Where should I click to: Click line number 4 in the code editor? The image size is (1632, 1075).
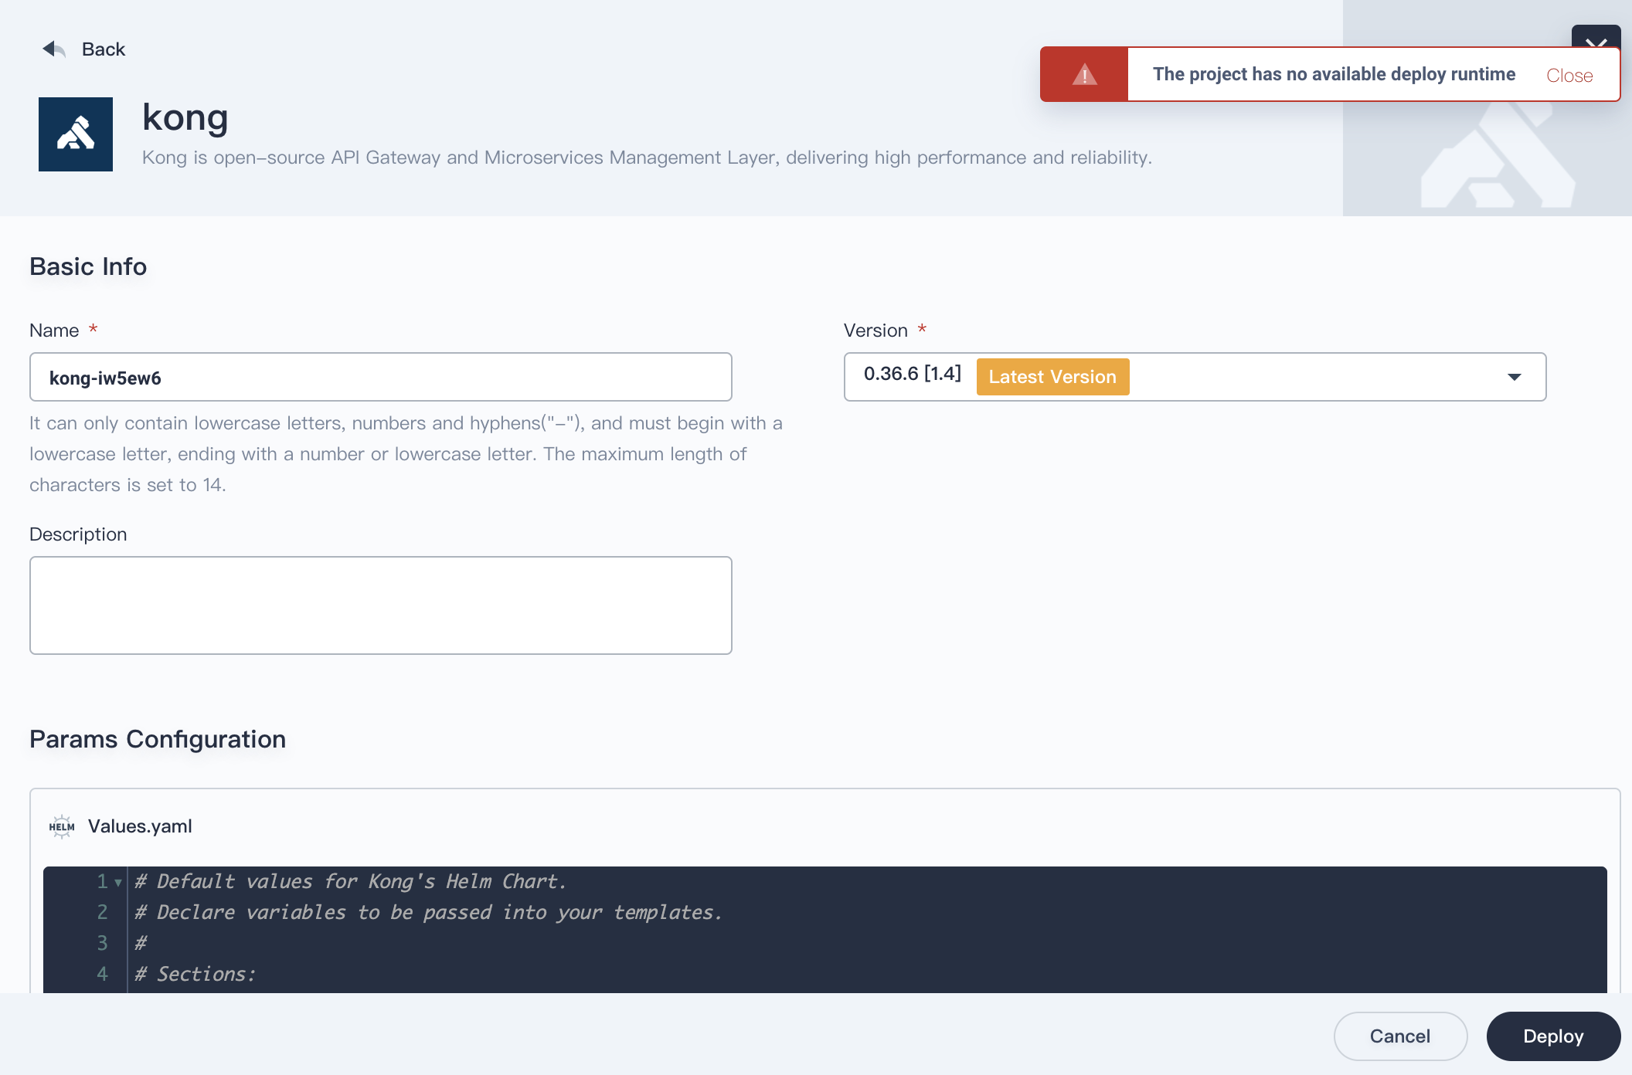click(101, 974)
